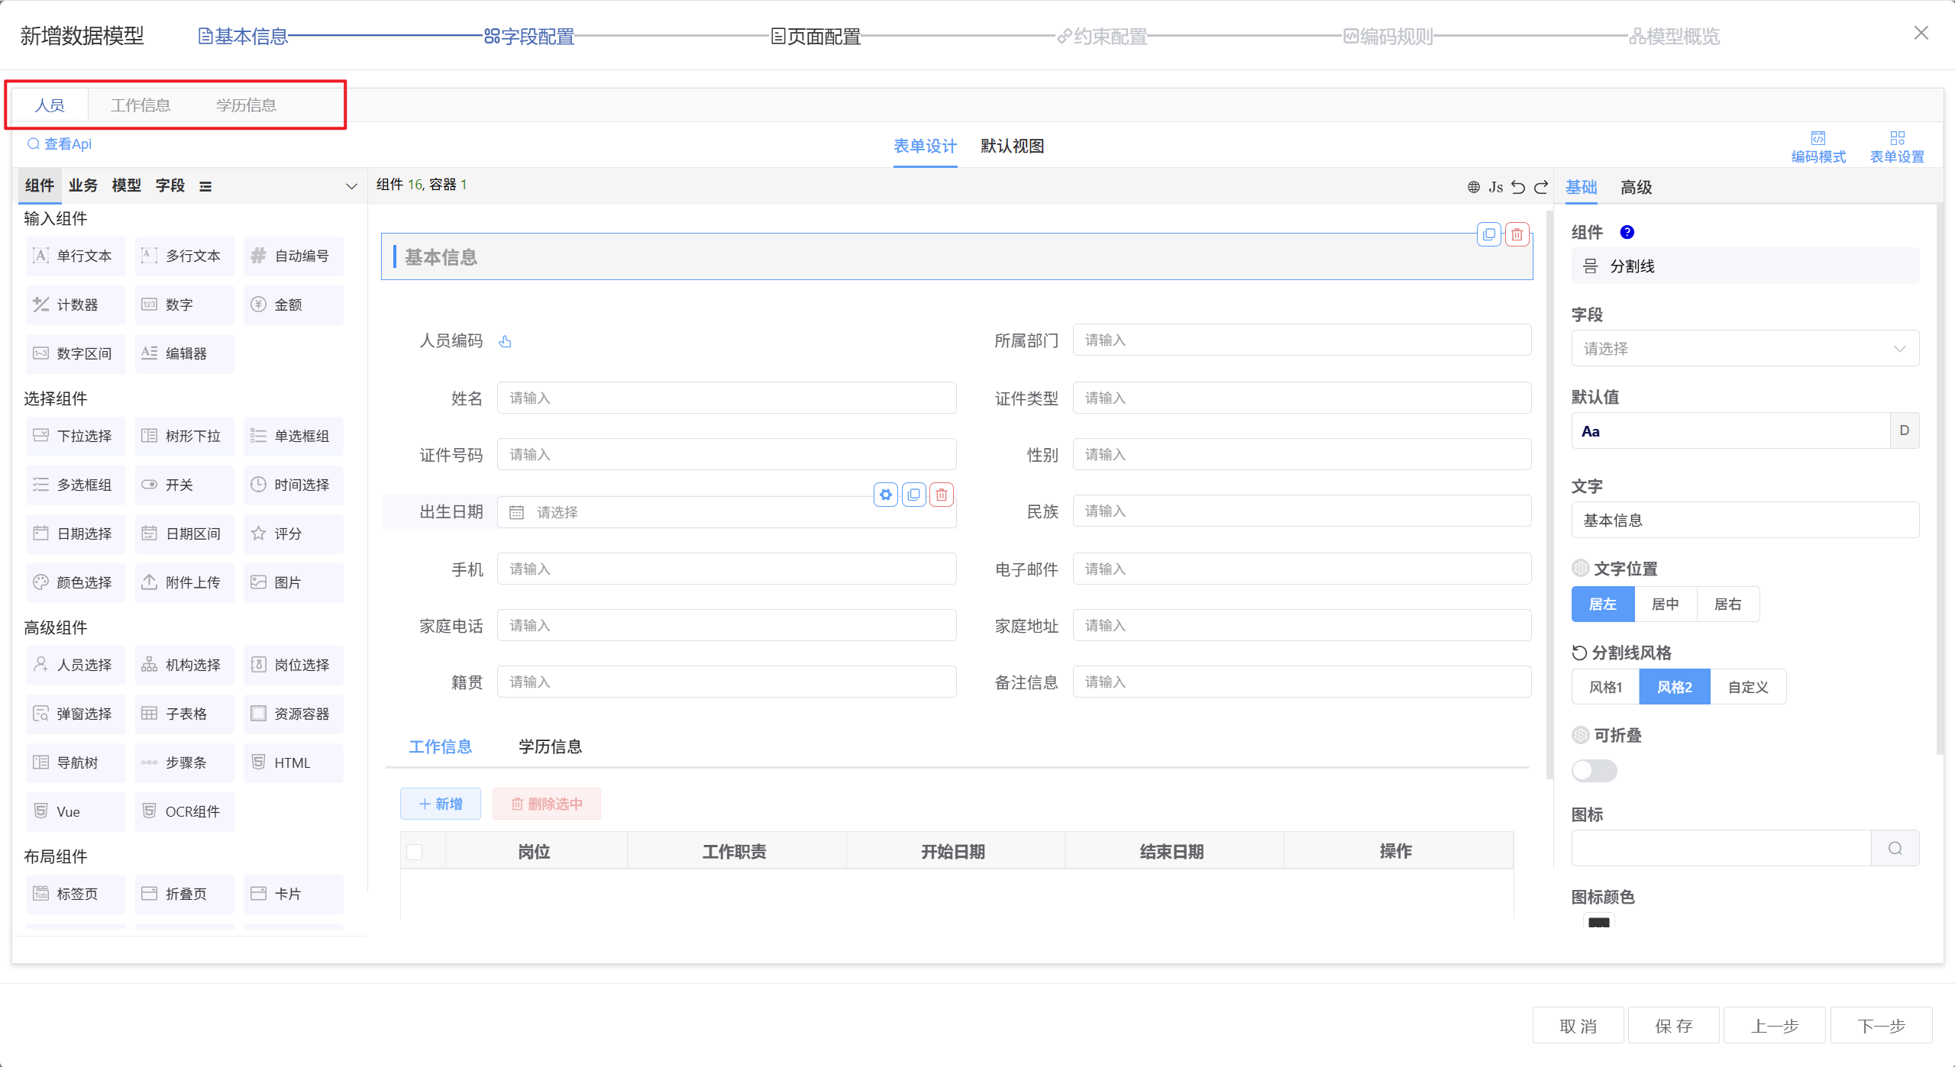Collapse the component panel chevron
The width and height of the screenshot is (1955, 1067).
(351, 186)
